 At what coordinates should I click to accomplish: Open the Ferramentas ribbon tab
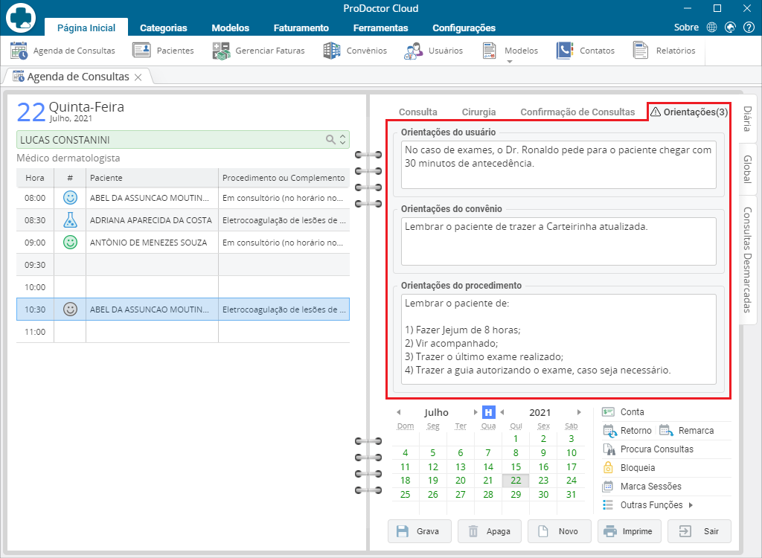(380, 28)
